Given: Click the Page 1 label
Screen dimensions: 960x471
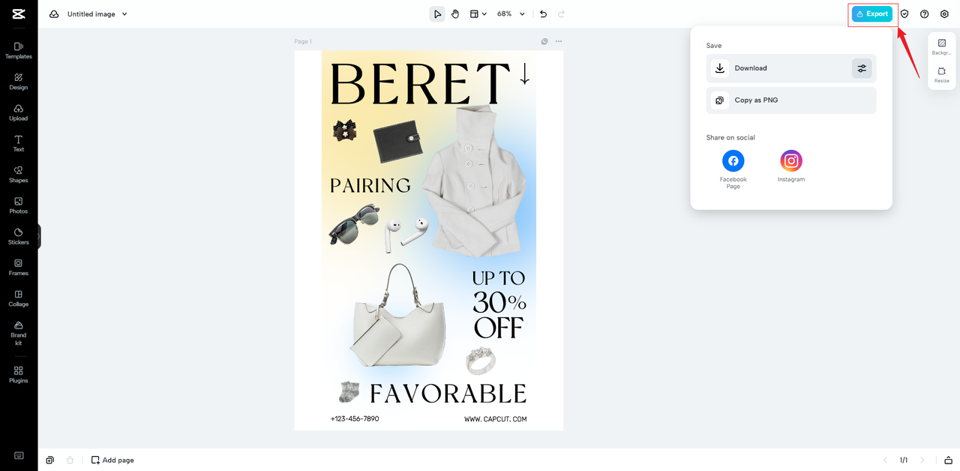Looking at the screenshot, I should pyautogui.click(x=303, y=42).
